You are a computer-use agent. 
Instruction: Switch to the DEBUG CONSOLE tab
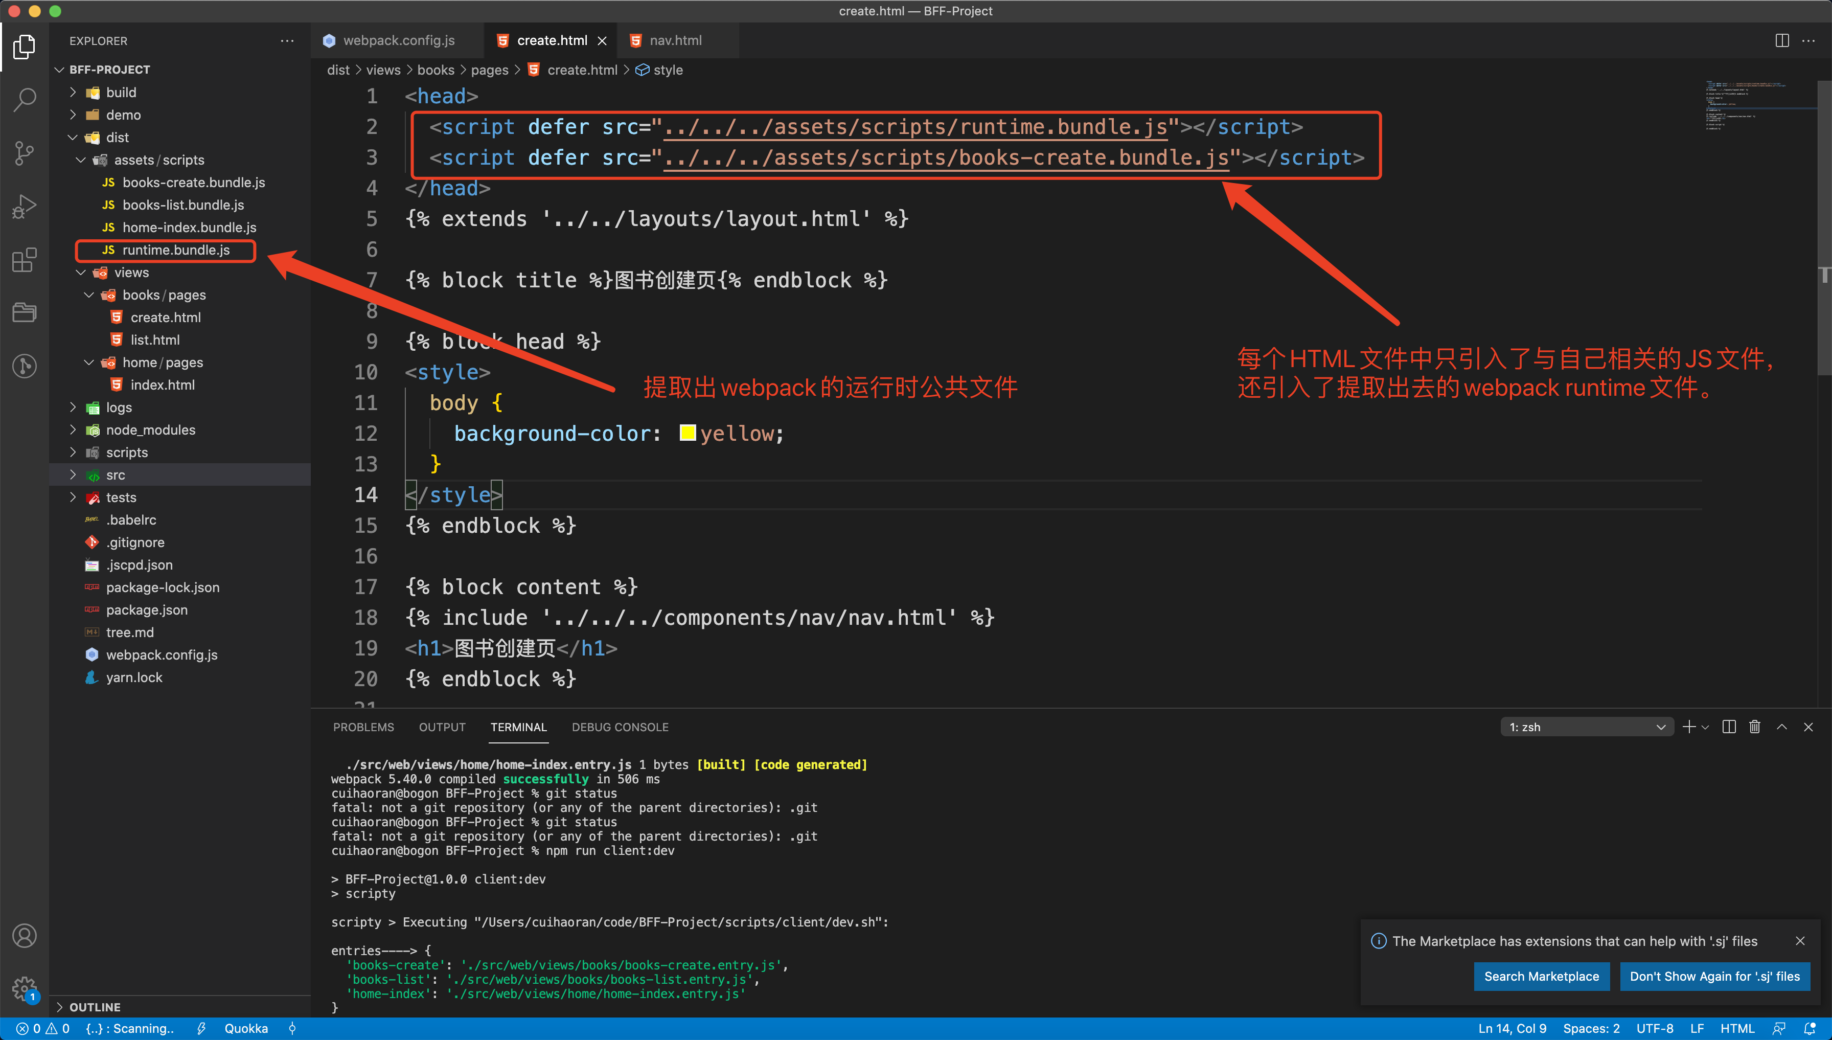pyautogui.click(x=620, y=727)
